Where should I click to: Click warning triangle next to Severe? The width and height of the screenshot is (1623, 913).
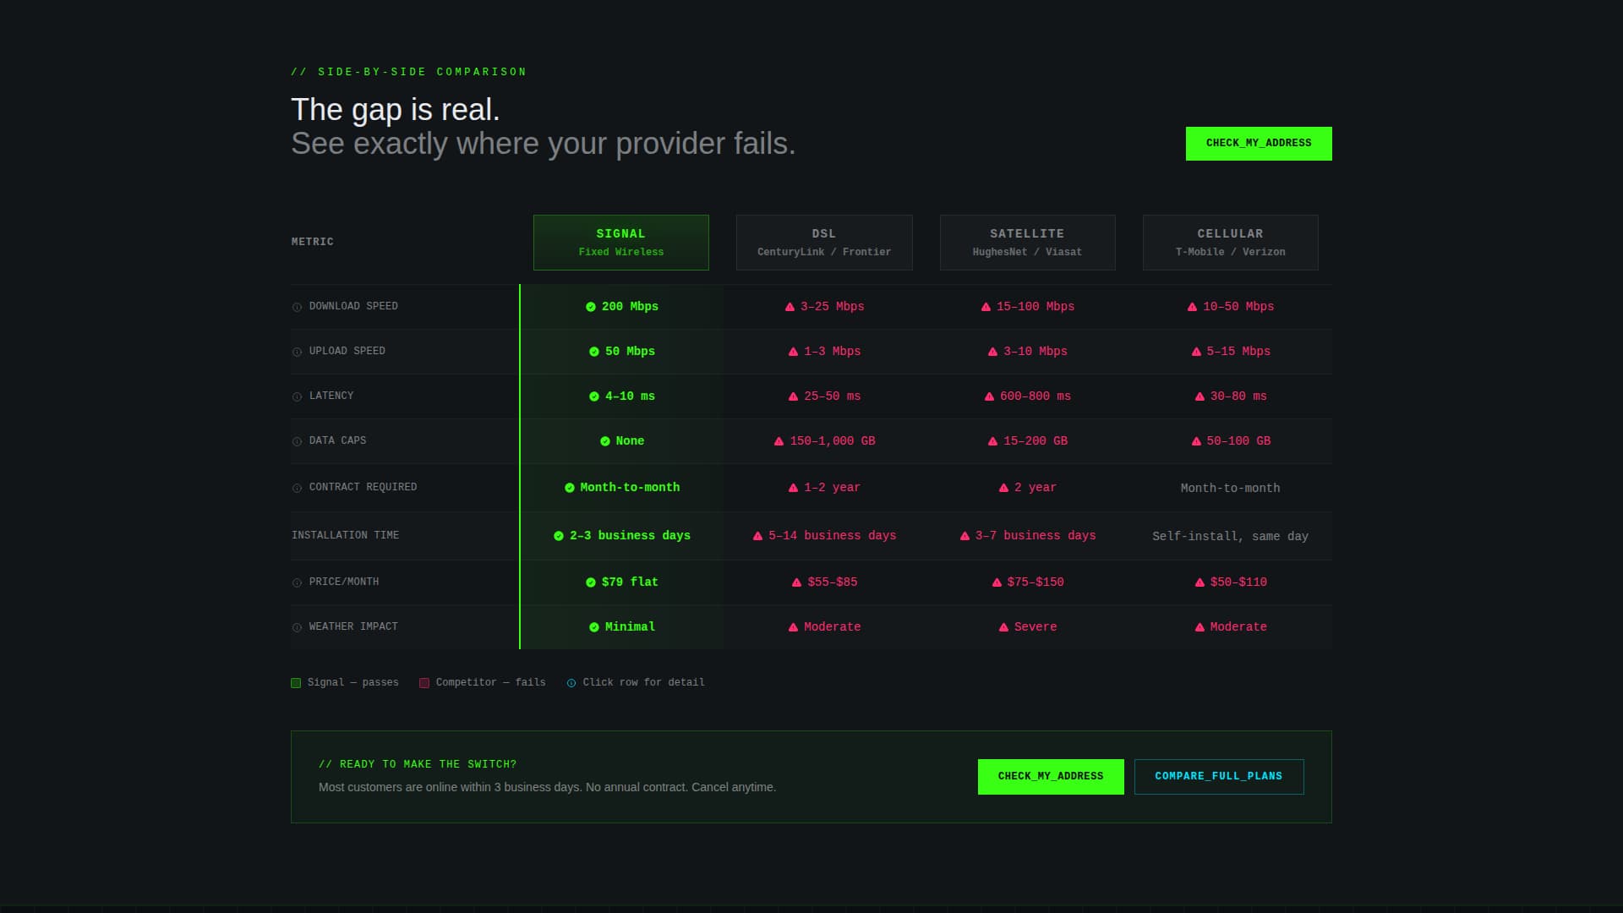click(1003, 627)
